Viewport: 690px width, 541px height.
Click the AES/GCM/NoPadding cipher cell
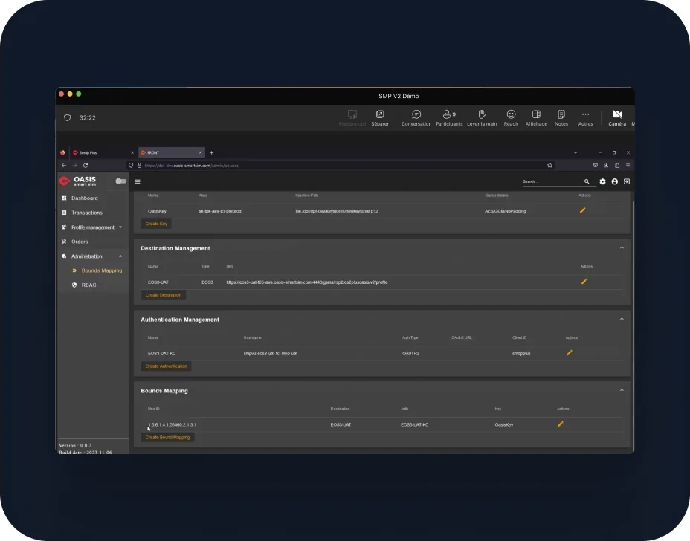(x=505, y=211)
